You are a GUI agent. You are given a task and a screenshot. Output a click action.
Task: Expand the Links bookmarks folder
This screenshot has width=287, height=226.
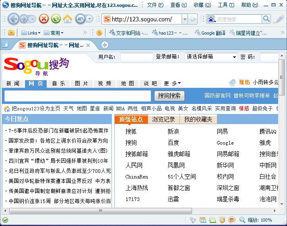tap(31, 33)
